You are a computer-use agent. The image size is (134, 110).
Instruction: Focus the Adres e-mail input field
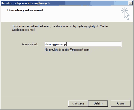[83, 44]
